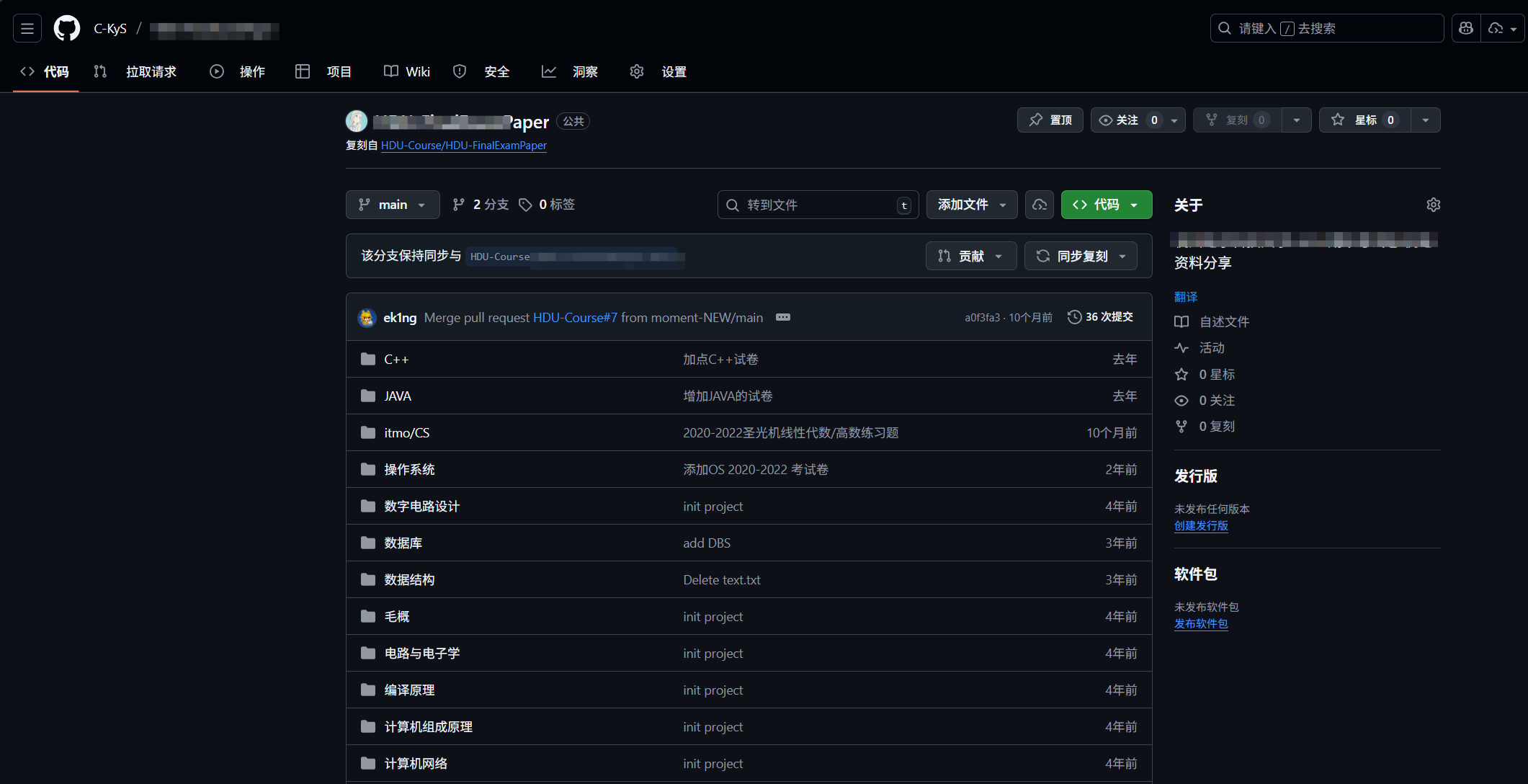The image size is (1528, 784).
Task: Switch to the 拉取请求 tab
Action: [150, 71]
